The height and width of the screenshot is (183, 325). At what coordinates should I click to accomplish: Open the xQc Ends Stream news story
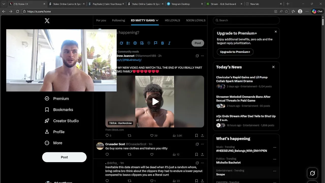click(x=246, y=118)
